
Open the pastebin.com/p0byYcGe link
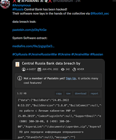29,30
